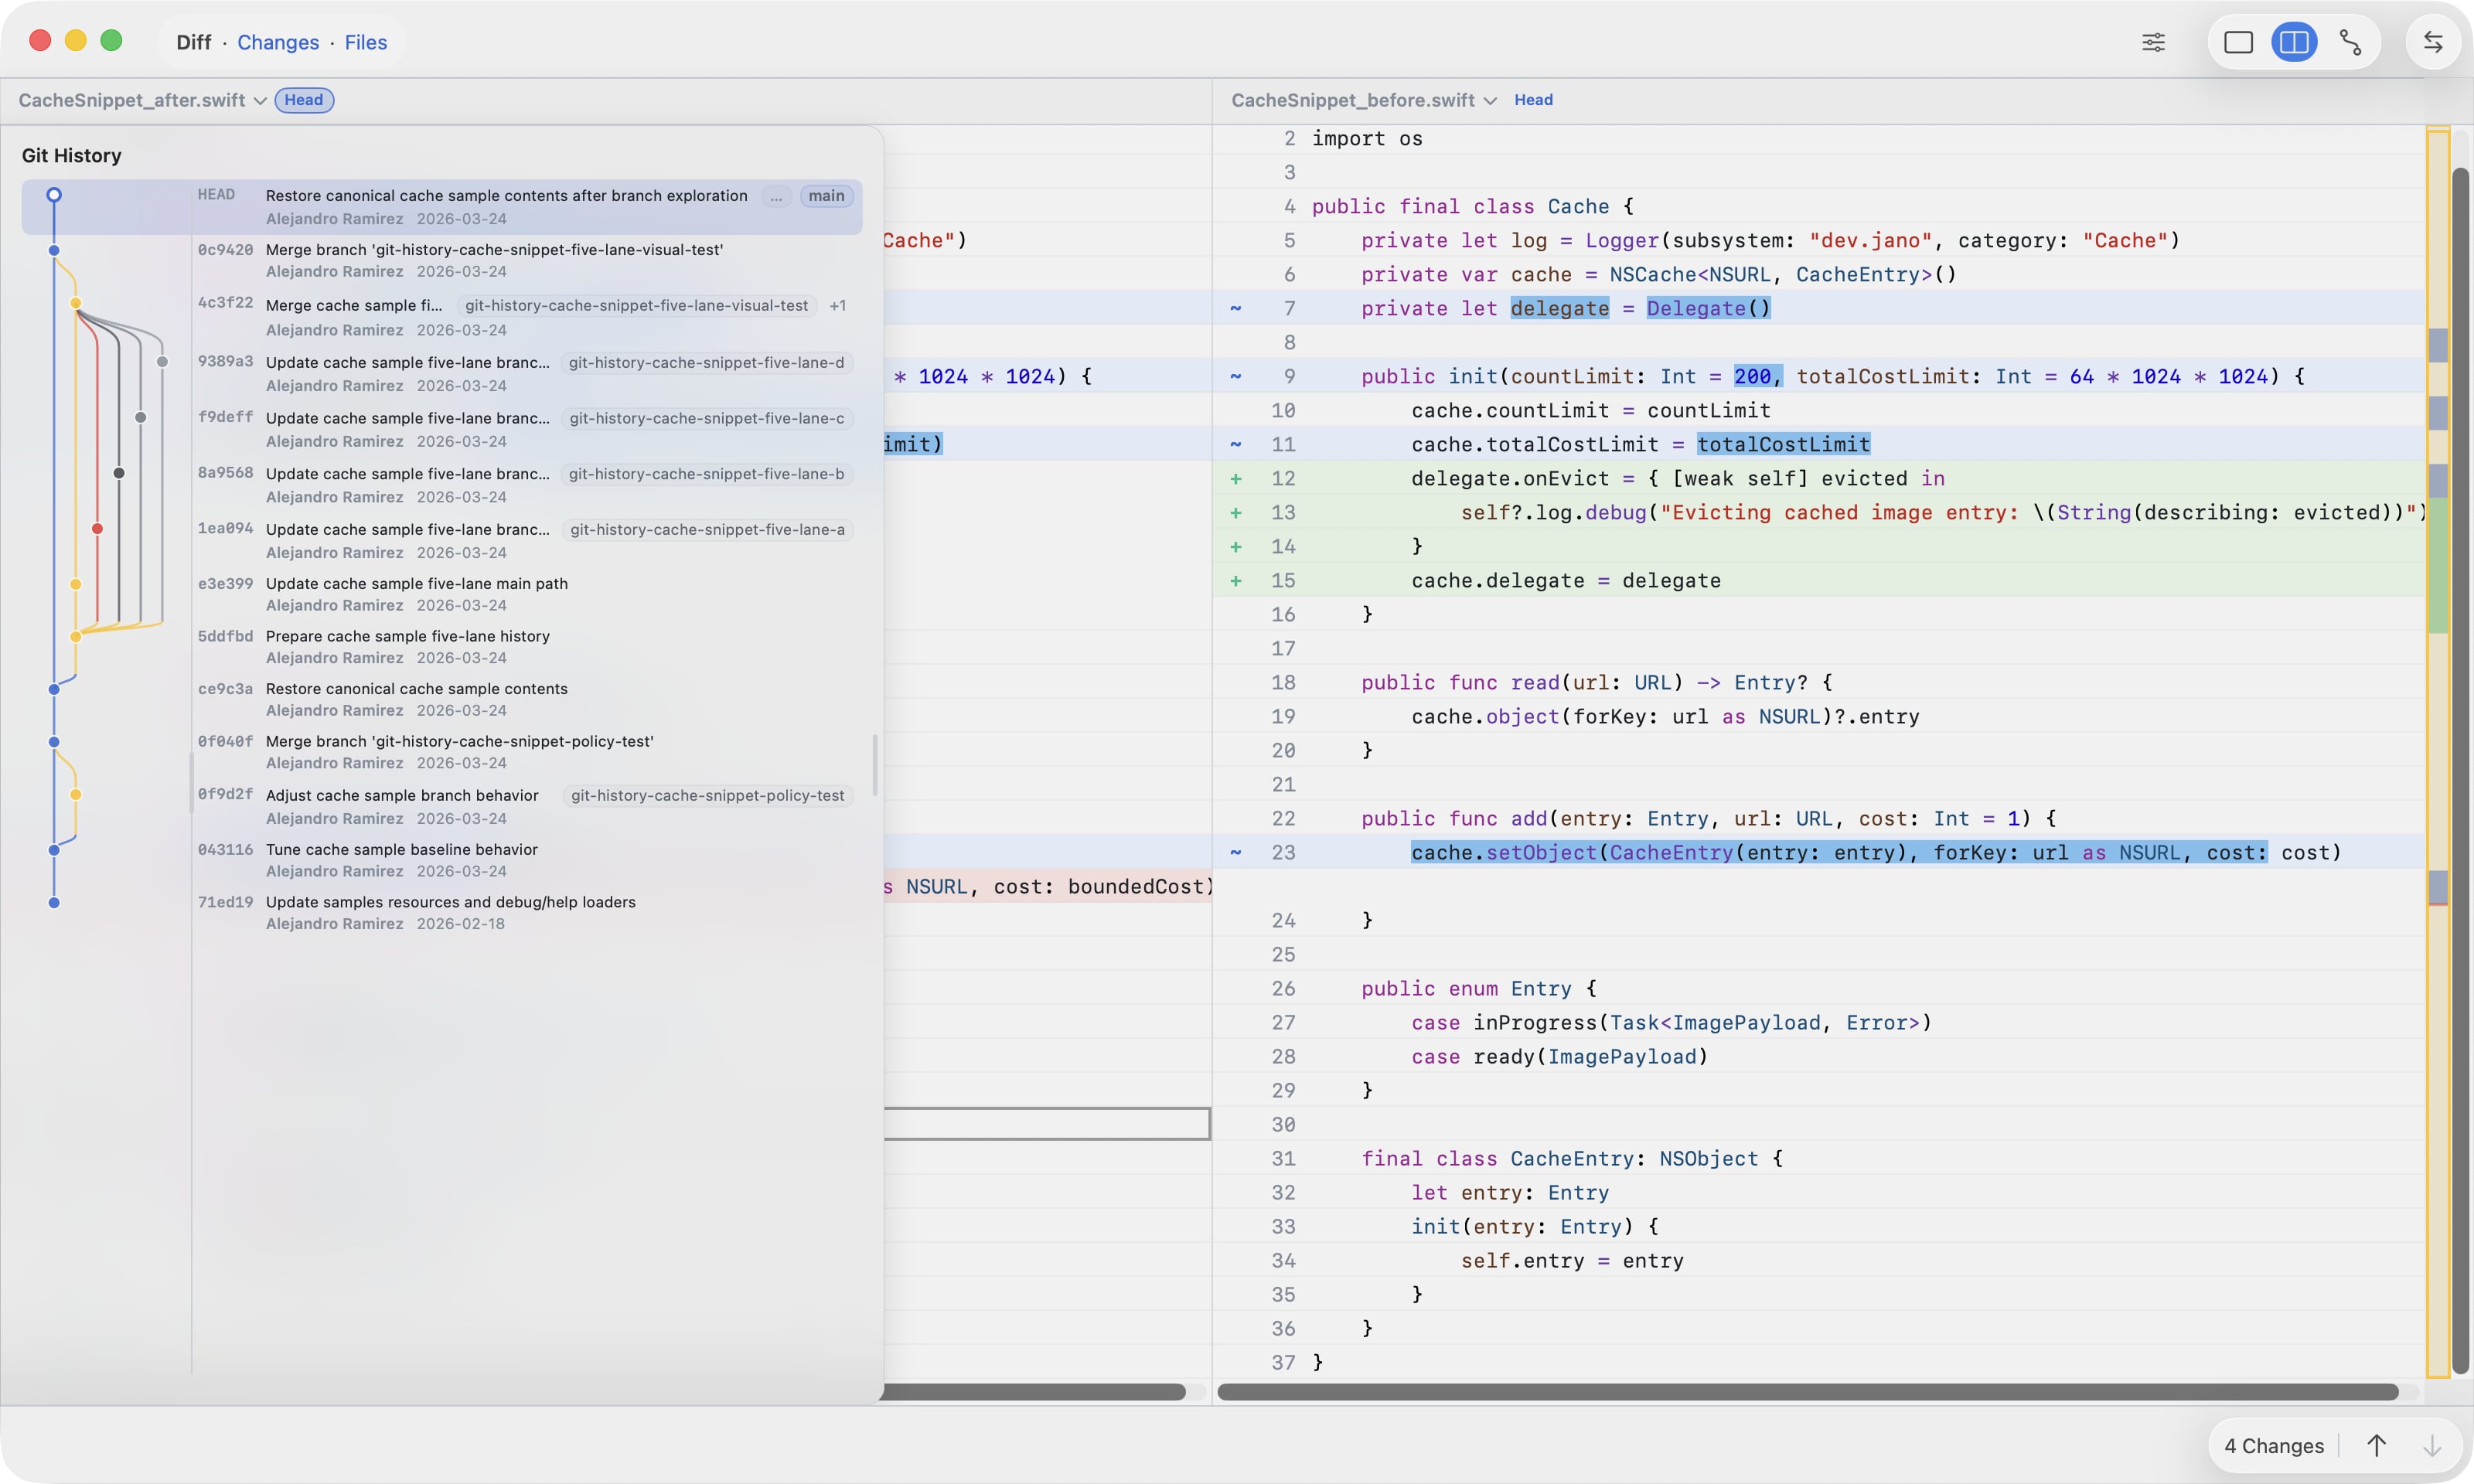This screenshot has width=2474, height=1484.
Task: Open the CacheSnippet_after.swift file dropdown
Action: (261, 100)
